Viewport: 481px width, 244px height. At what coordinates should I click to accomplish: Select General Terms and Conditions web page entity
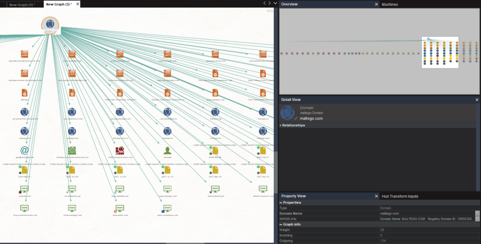tap(168, 93)
